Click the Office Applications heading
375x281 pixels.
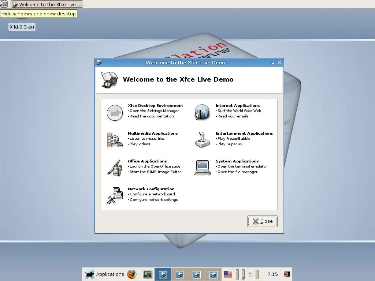(147, 161)
